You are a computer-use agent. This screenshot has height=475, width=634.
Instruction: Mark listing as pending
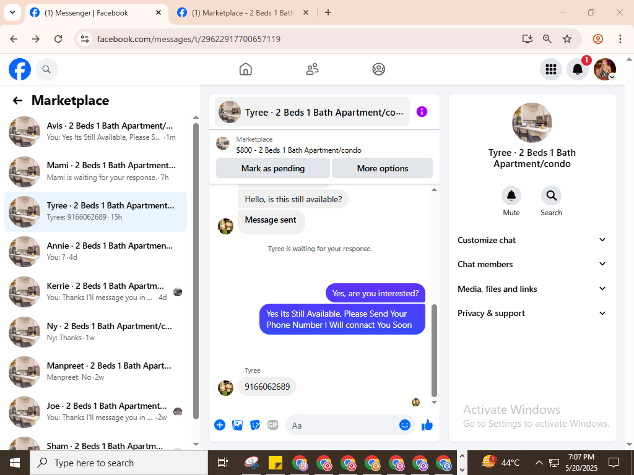[273, 168]
